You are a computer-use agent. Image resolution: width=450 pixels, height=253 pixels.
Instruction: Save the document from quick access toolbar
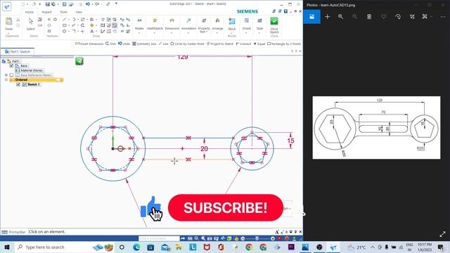[48, 4]
